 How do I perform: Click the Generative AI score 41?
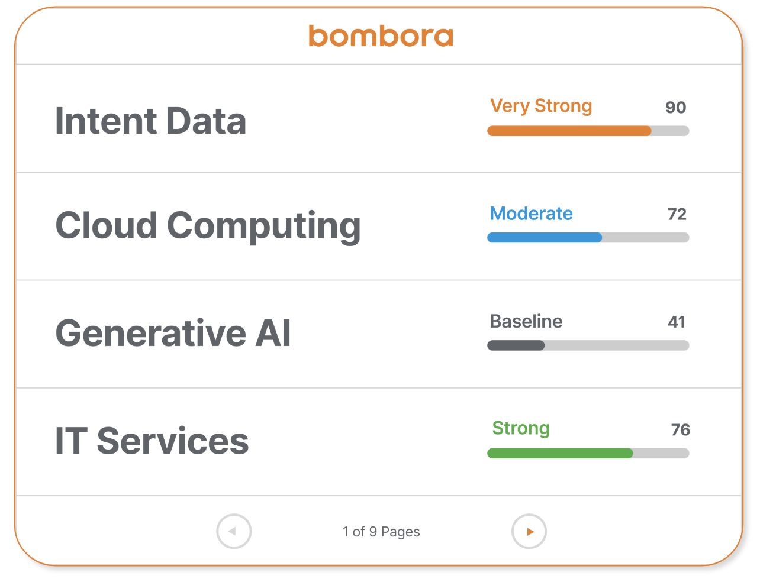click(677, 322)
